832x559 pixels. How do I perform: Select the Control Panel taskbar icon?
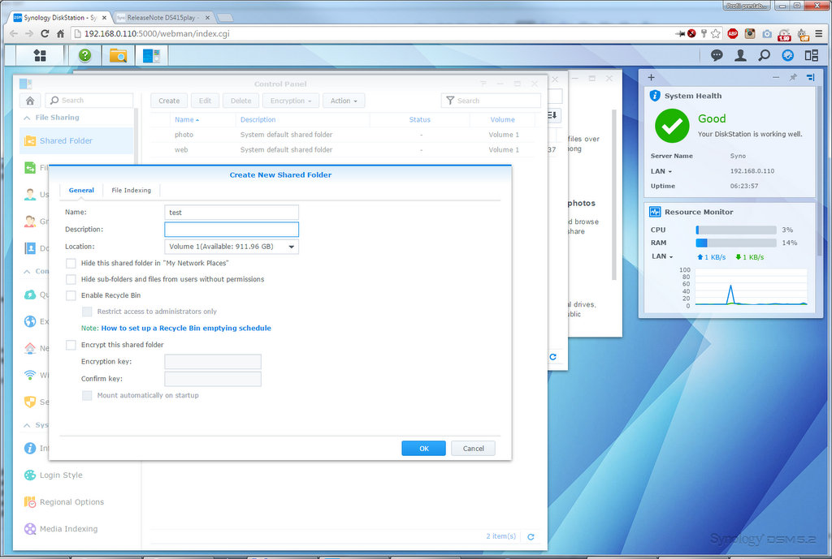151,55
